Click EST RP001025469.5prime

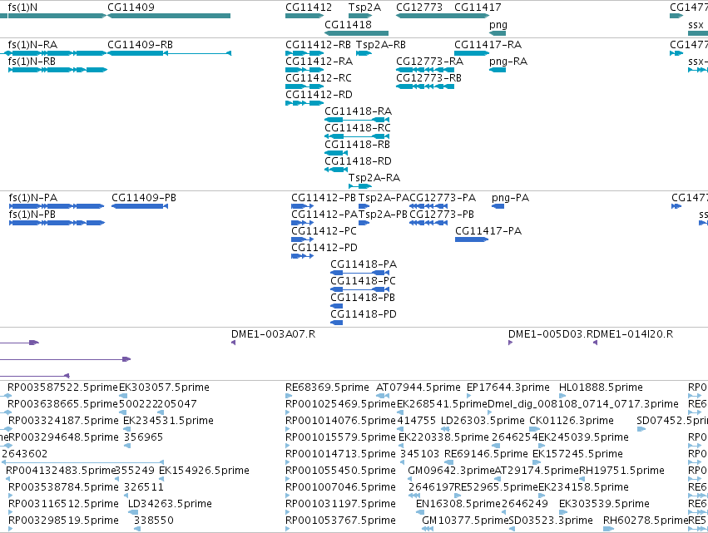pos(340,404)
